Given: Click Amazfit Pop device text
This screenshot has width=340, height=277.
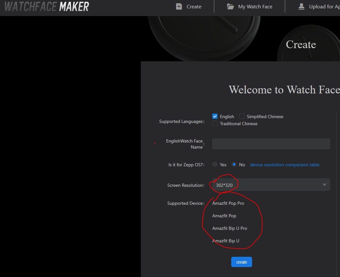Looking at the screenshot, I should pos(224,216).
